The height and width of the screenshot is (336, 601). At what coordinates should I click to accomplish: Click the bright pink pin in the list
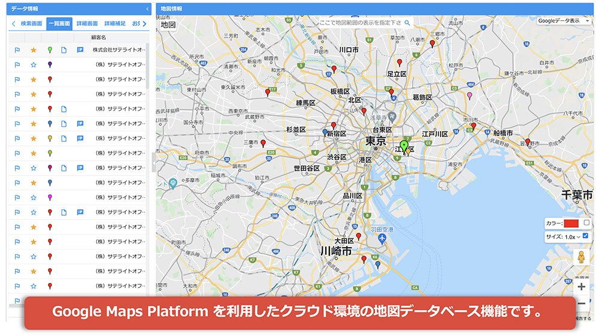click(50, 197)
